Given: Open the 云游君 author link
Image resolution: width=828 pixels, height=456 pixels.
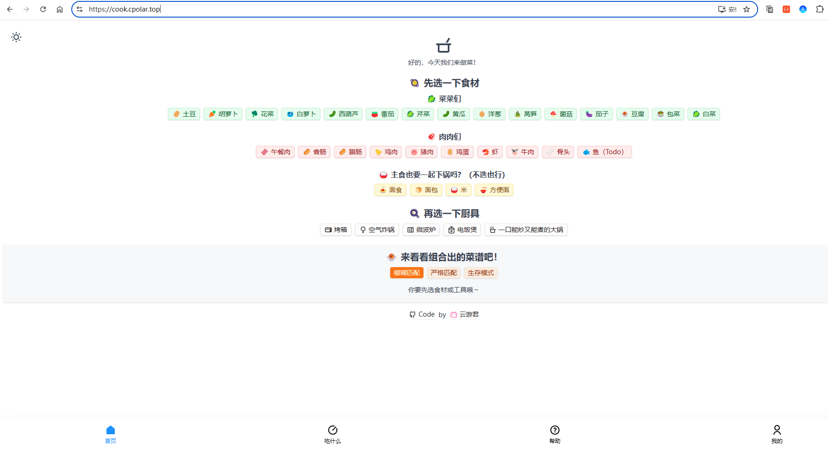Looking at the screenshot, I should point(468,314).
